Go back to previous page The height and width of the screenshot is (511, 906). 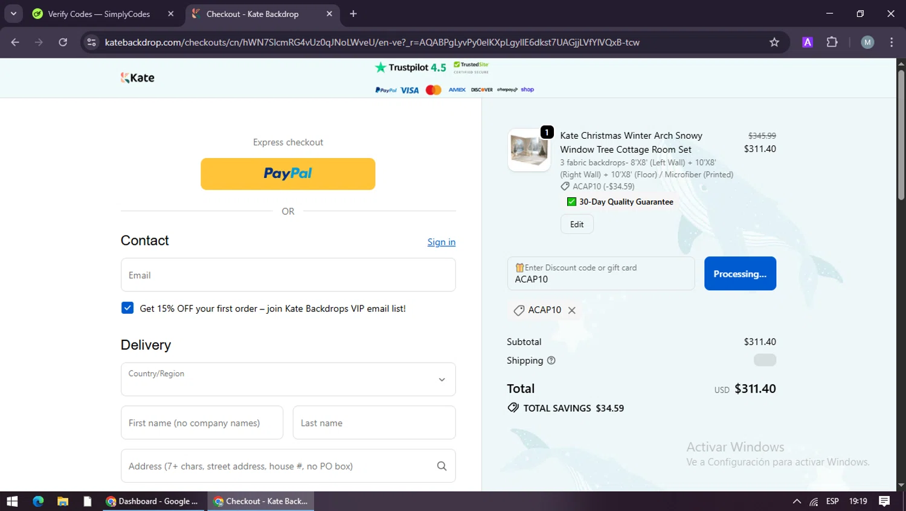pyautogui.click(x=15, y=42)
